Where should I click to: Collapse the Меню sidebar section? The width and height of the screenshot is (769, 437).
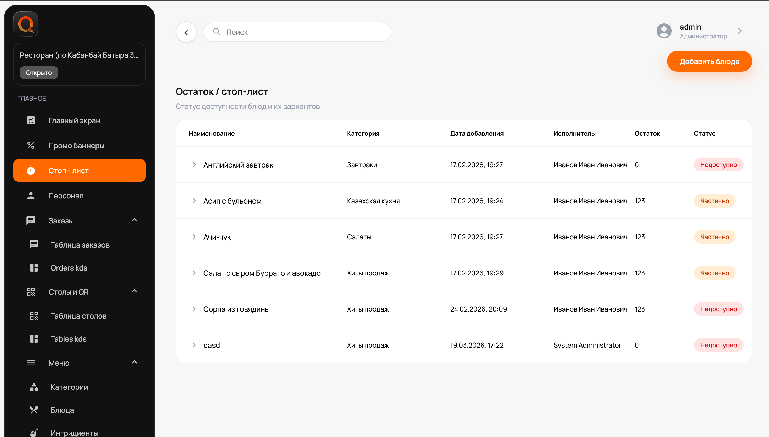[134, 363]
